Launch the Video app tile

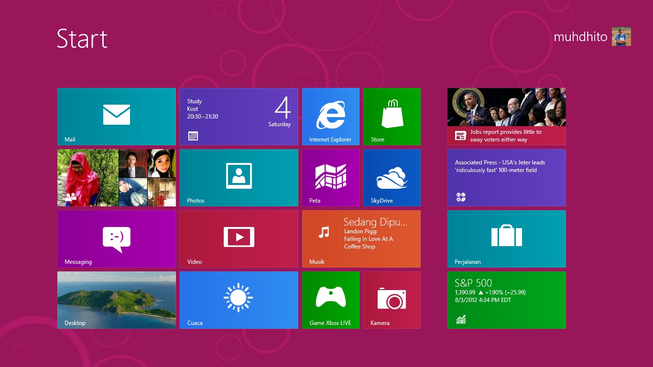[x=239, y=238]
